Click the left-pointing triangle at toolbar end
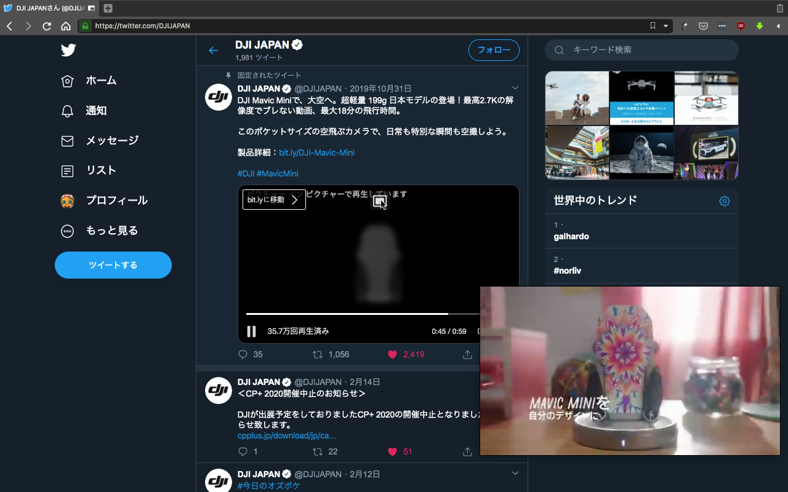 (778, 26)
